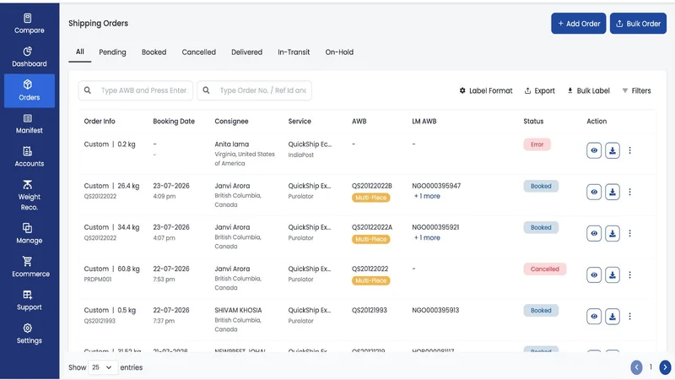Go to the Dashboard section

(x=30, y=57)
